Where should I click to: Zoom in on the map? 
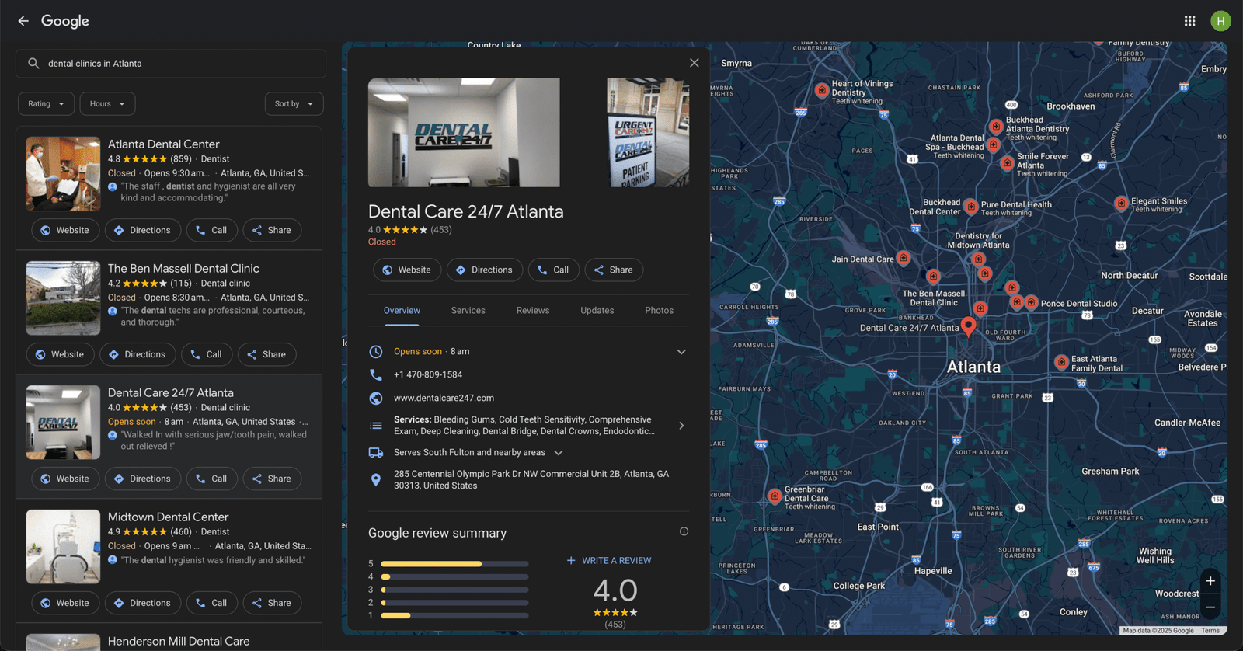[1210, 581]
